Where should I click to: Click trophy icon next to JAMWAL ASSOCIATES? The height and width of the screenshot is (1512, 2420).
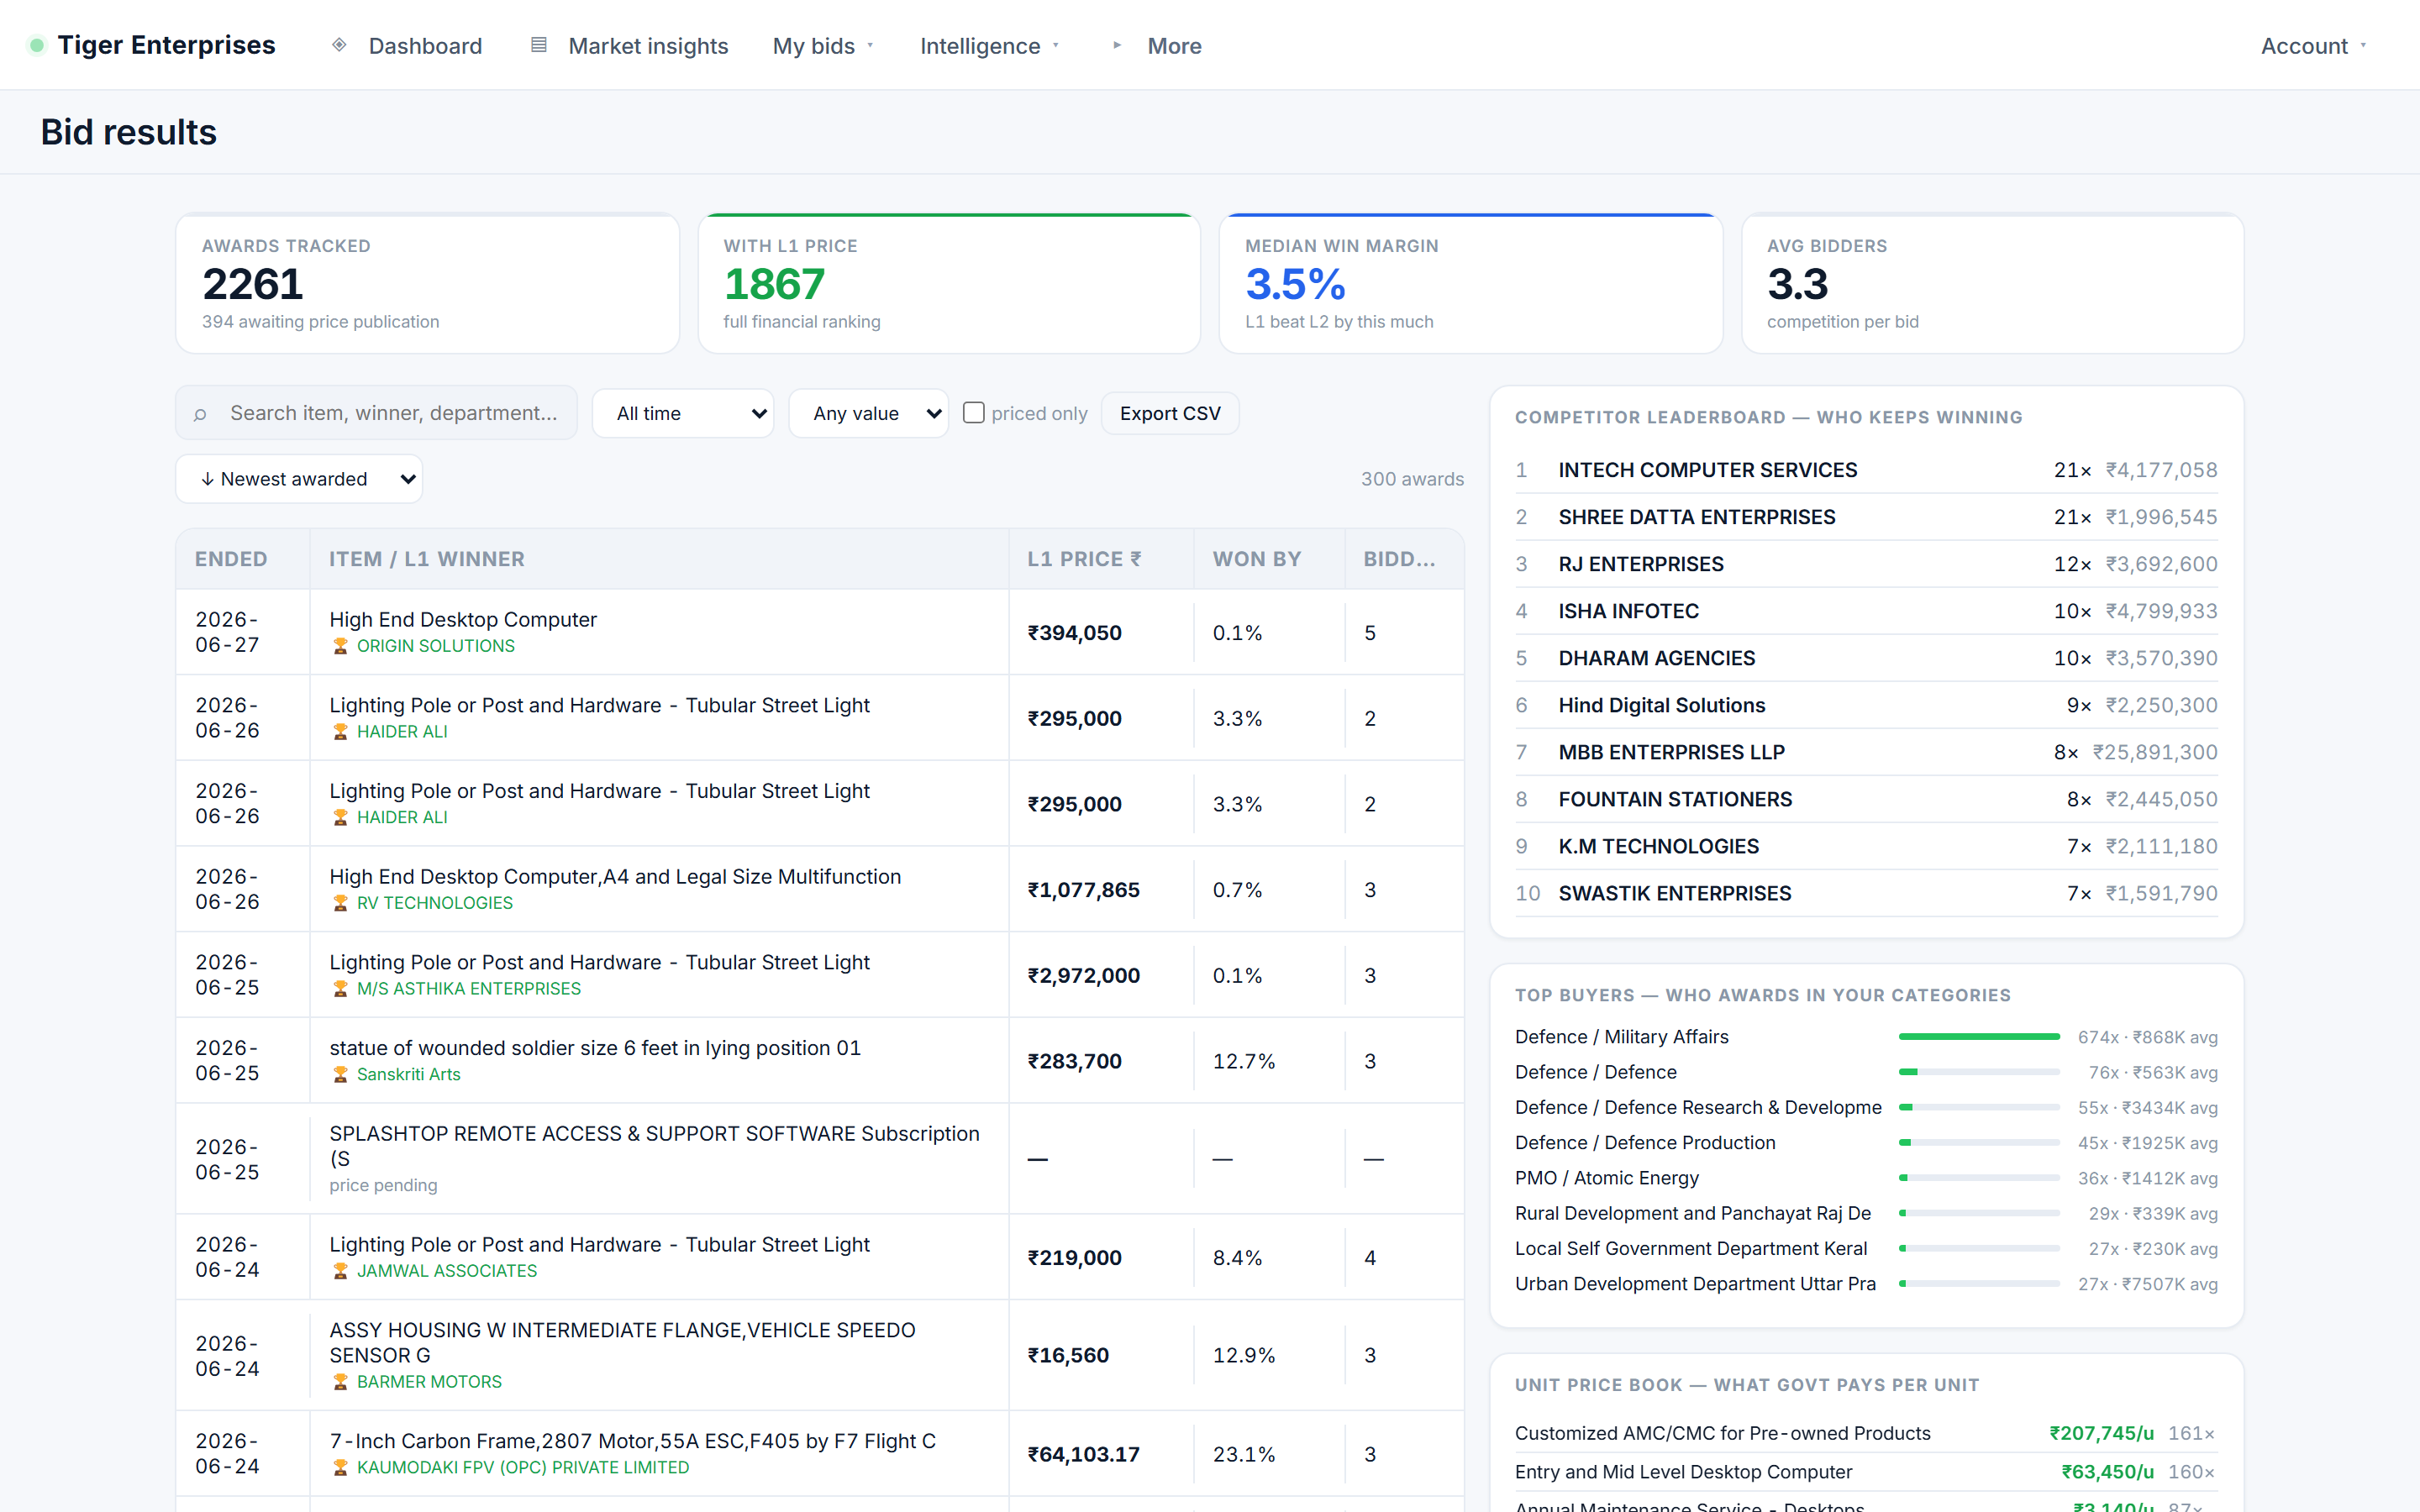[340, 1271]
